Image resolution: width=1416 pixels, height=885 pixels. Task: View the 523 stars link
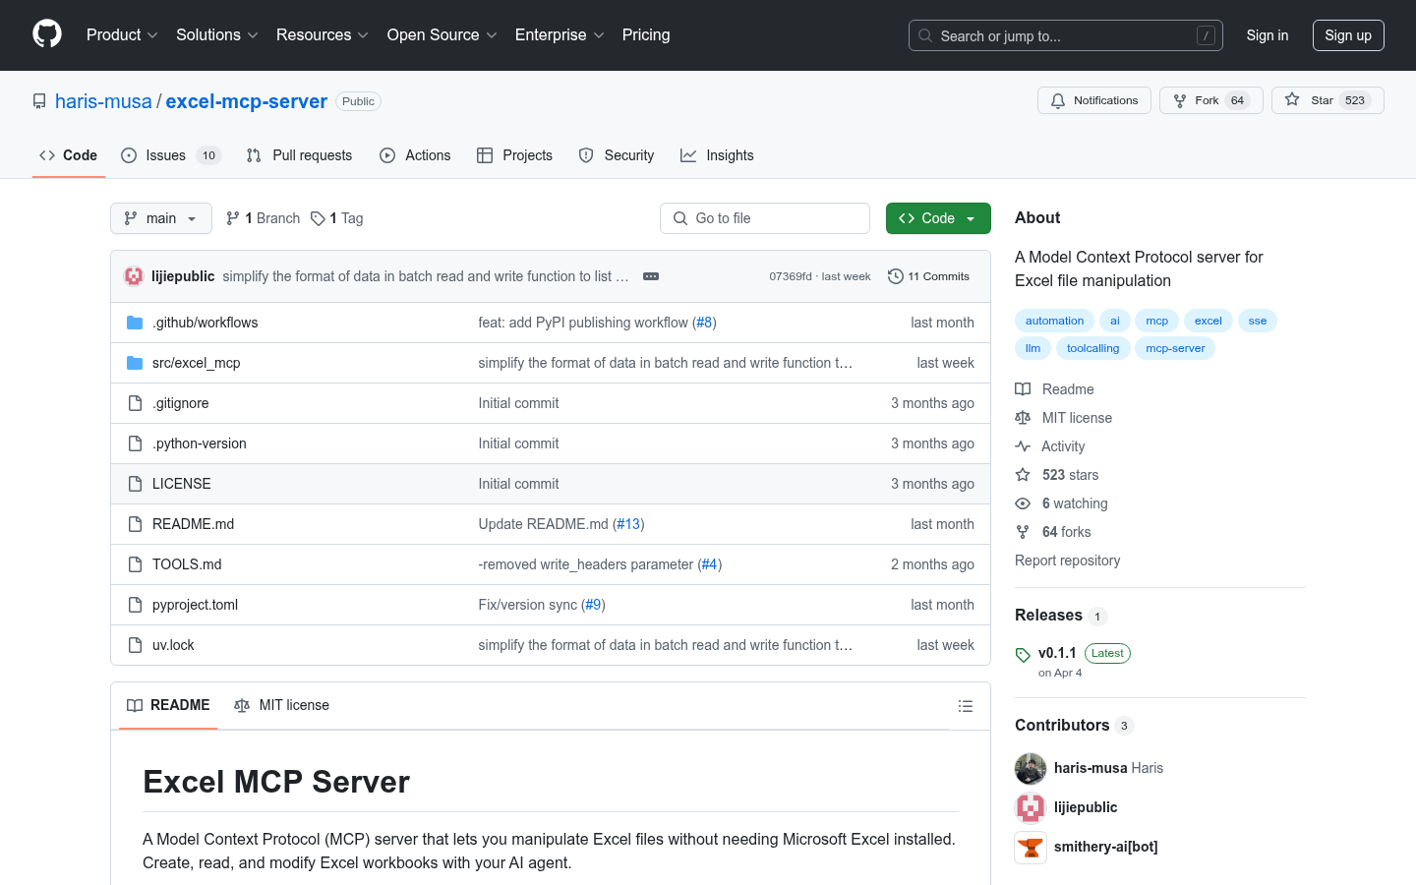coord(1057,475)
